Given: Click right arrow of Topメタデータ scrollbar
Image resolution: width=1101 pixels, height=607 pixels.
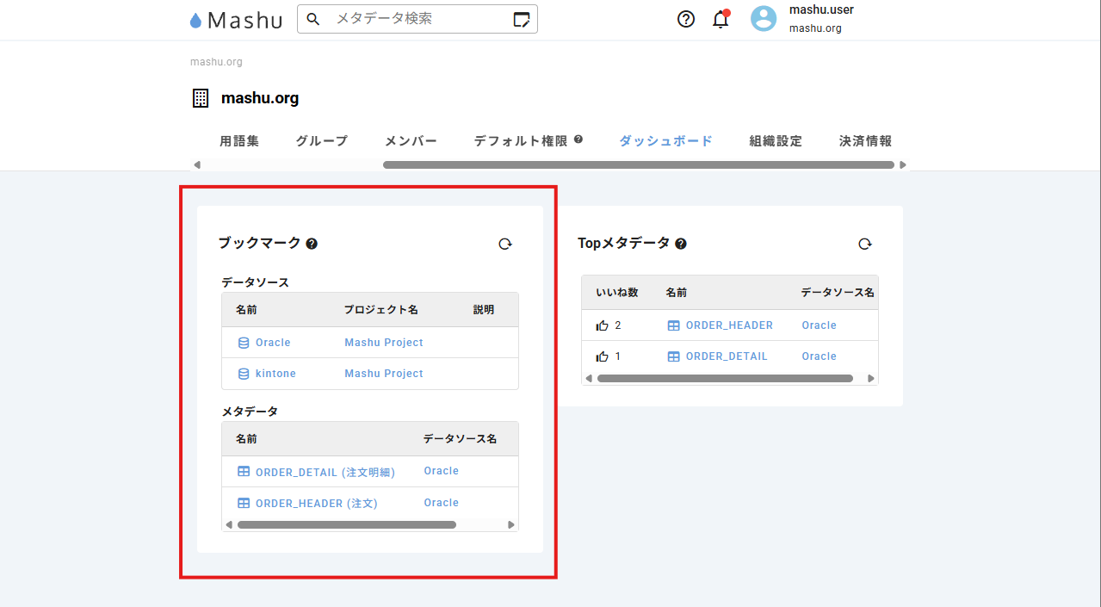Looking at the screenshot, I should tap(871, 378).
